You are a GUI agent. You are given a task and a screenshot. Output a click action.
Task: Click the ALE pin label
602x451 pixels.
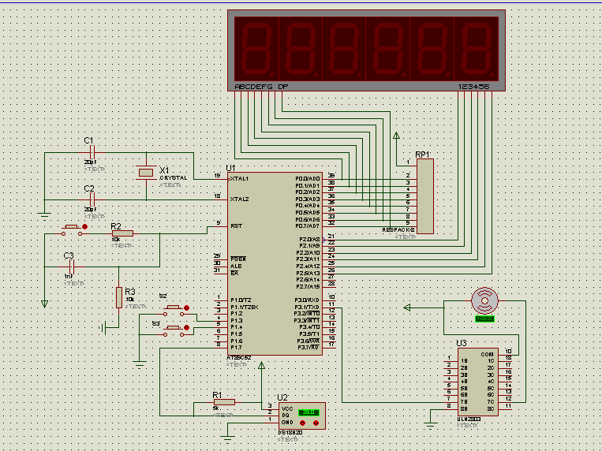[236, 266]
